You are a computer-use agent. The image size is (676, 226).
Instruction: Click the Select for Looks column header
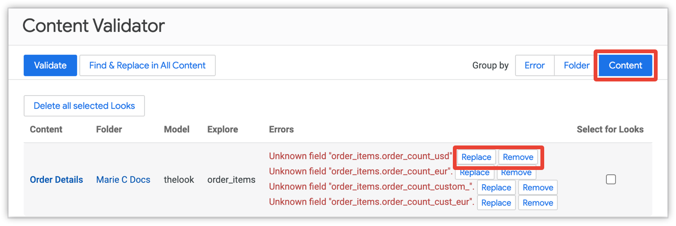click(610, 129)
